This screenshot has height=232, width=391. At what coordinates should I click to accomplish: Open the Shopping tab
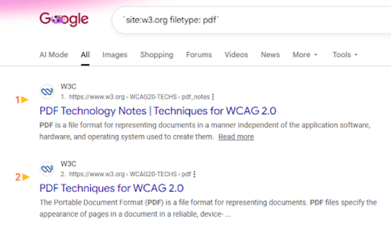pos(156,55)
